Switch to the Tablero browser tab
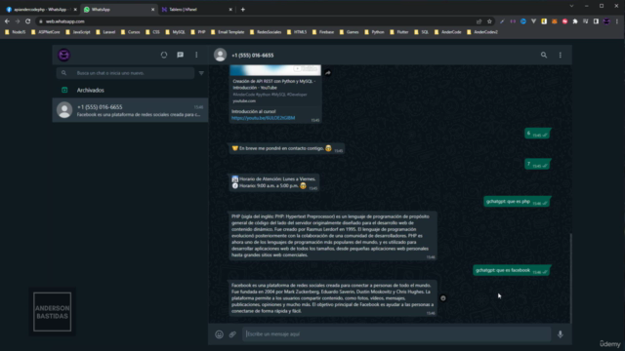Screen dimensions: 625x351 pos(196,9)
